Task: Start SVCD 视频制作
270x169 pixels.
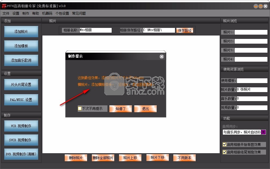Action: [x=21, y=140]
